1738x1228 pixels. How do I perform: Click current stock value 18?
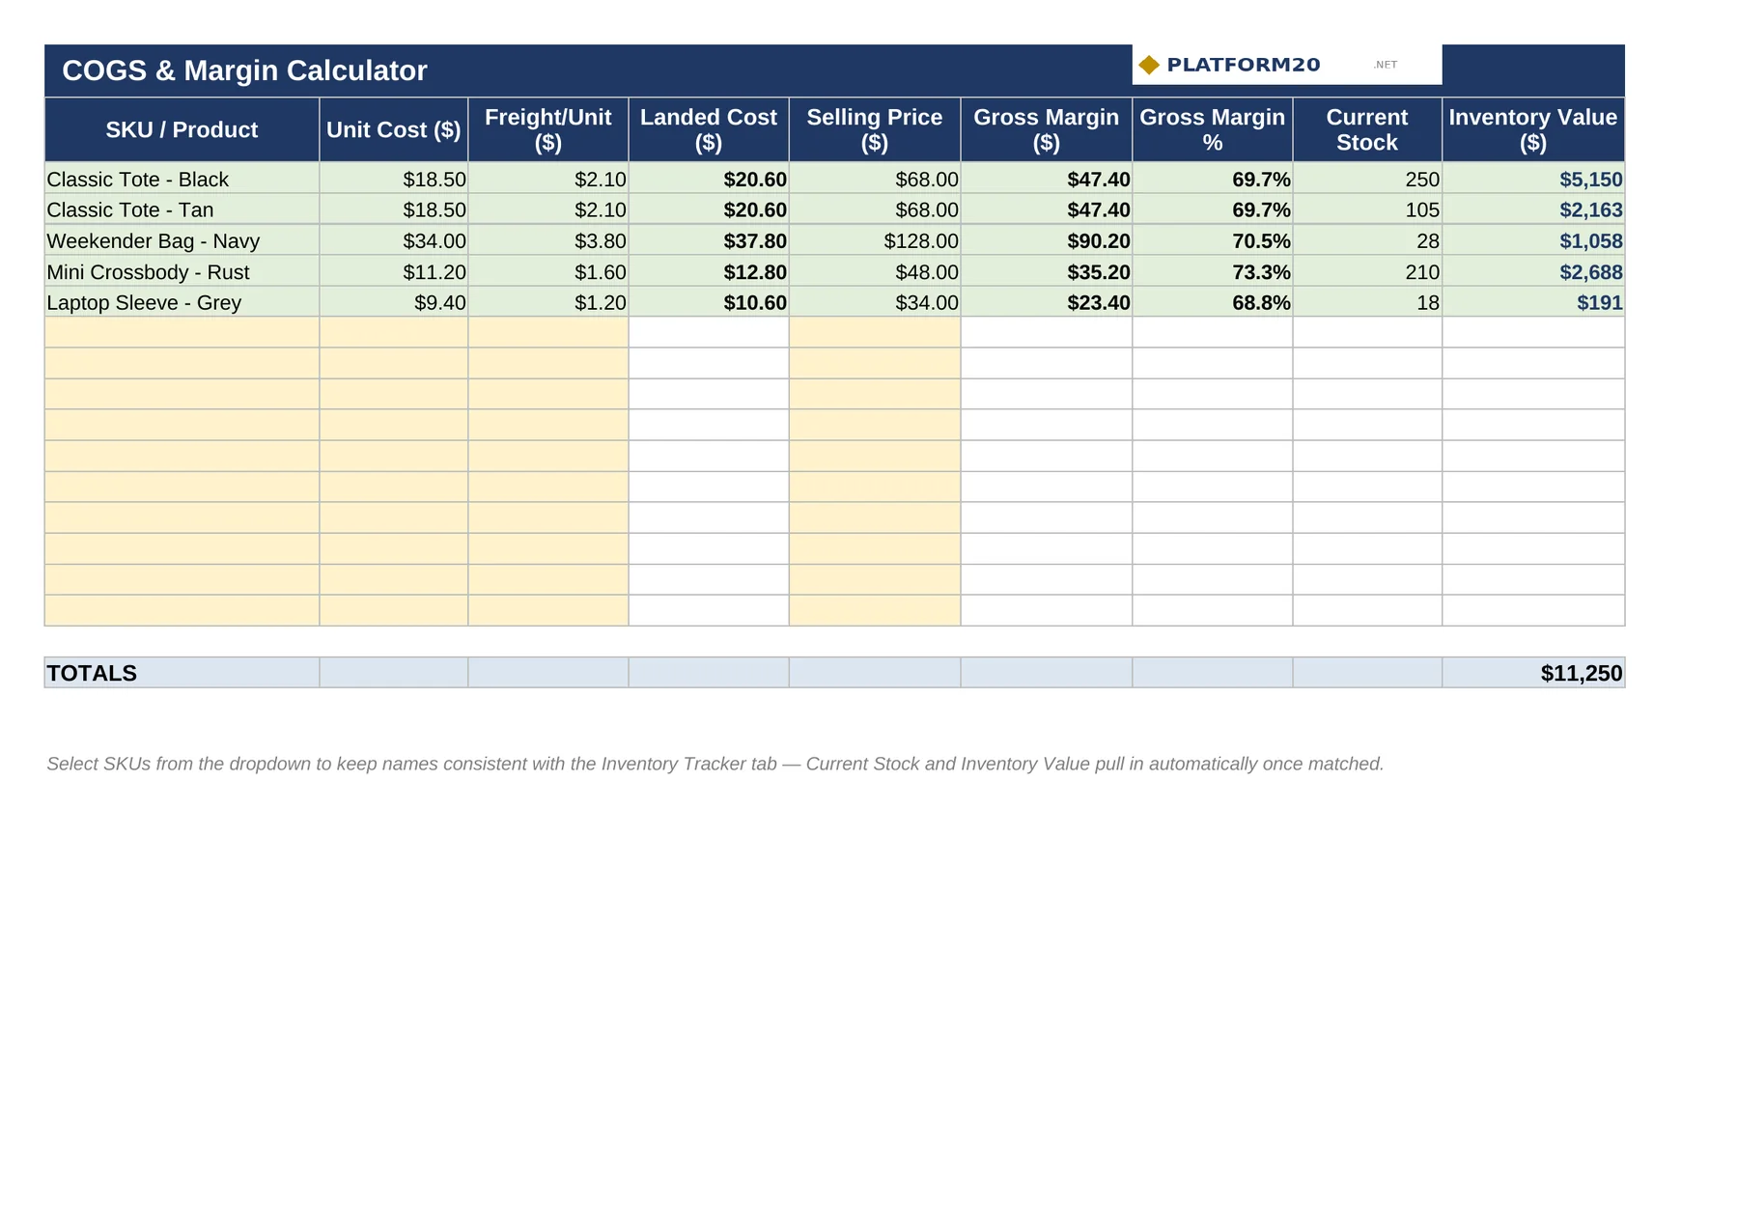[1367, 302]
